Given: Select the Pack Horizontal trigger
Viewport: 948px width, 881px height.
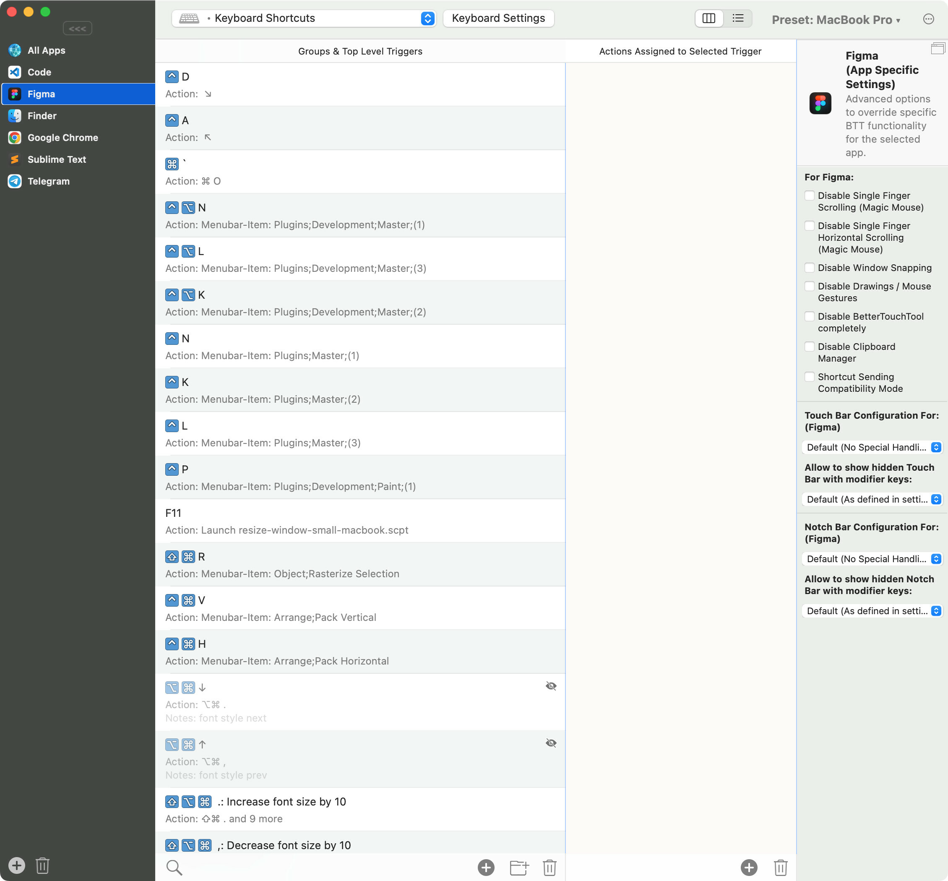Looking at the screenshot, I should pyautogui.click(x=360, y=652).
